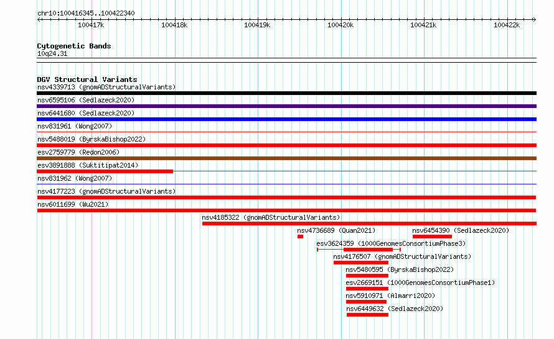Image resolution: width=554 pixels, height=339 pixels.
Task: Select nsv5488019 (ByrskaBishop2022) label
Action: [92, 139]
